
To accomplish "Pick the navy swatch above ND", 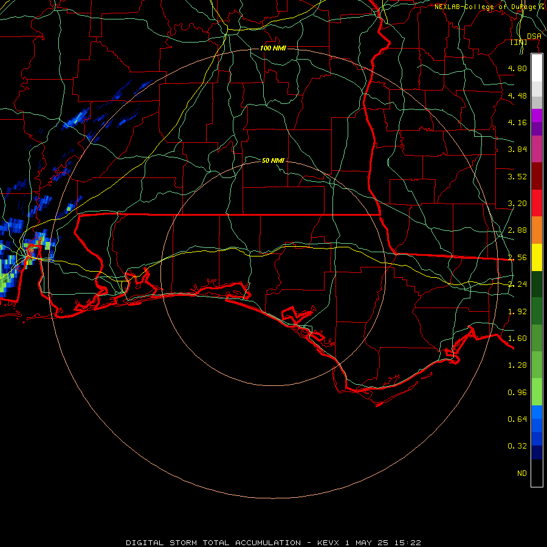I will pyautogui.click(x=537, y=452).
